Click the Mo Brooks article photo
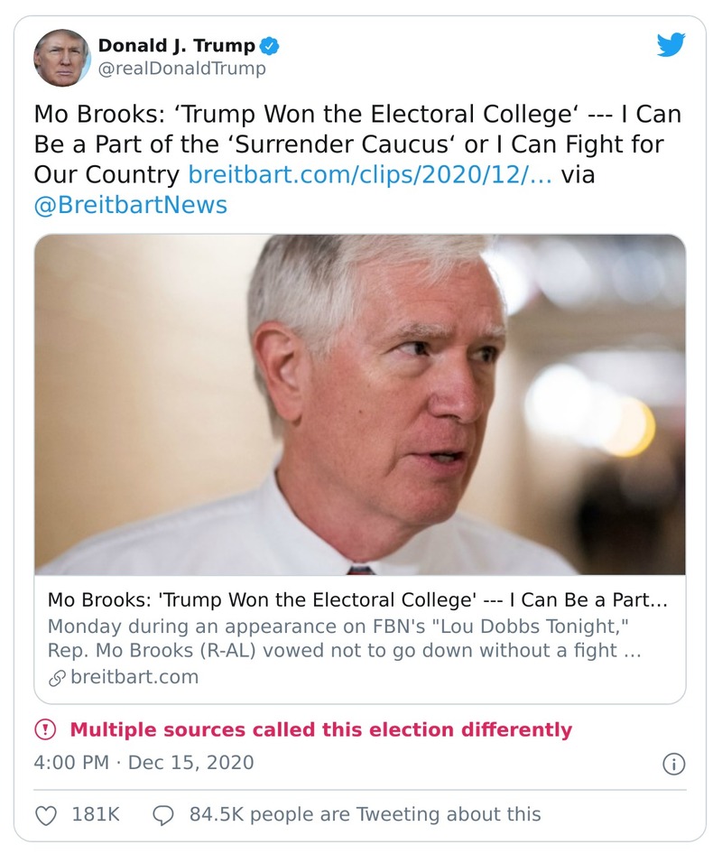Viewport: 722px width, 863px height. pyautogui.click(x=359, y=404)
